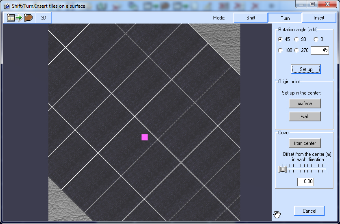Select Insert mode
The width and height of the screenshot is (340, 224).
pyautogui.click(x=319, y=18)
